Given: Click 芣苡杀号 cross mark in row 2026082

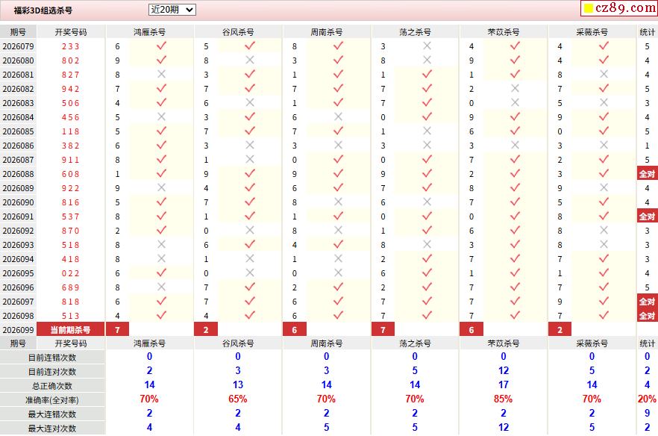Looking at the screenshot, I should (515, 89).
